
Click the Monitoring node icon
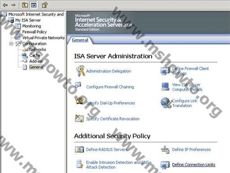coord(18,26)
